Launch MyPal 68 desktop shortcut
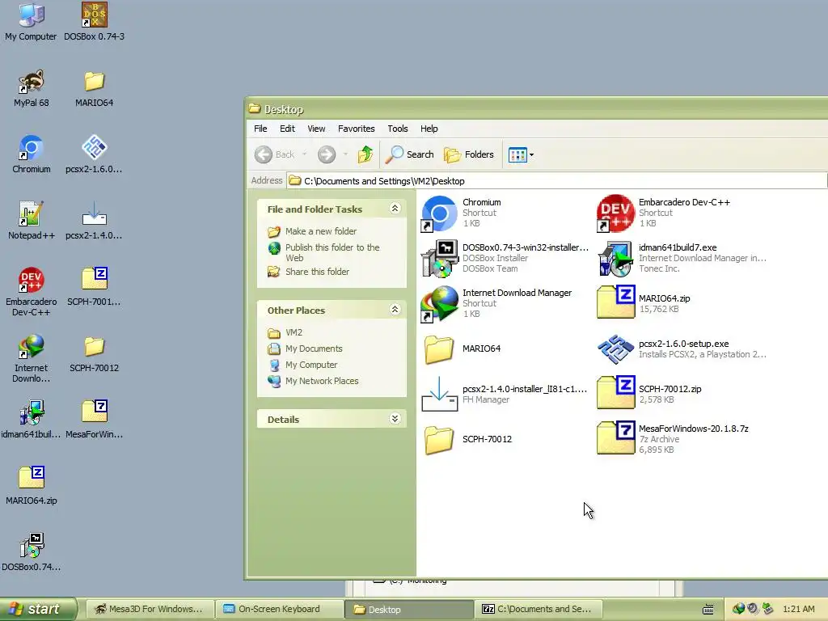828x621 pixels. tap(32, 88)
